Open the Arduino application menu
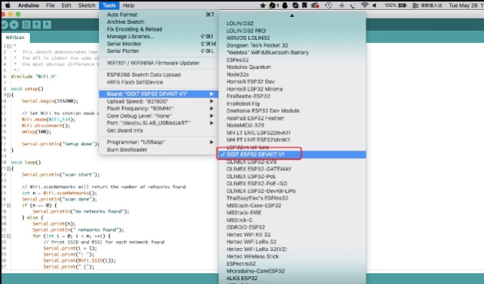Screen dimensions: 484x284 [x=28, y=5]
